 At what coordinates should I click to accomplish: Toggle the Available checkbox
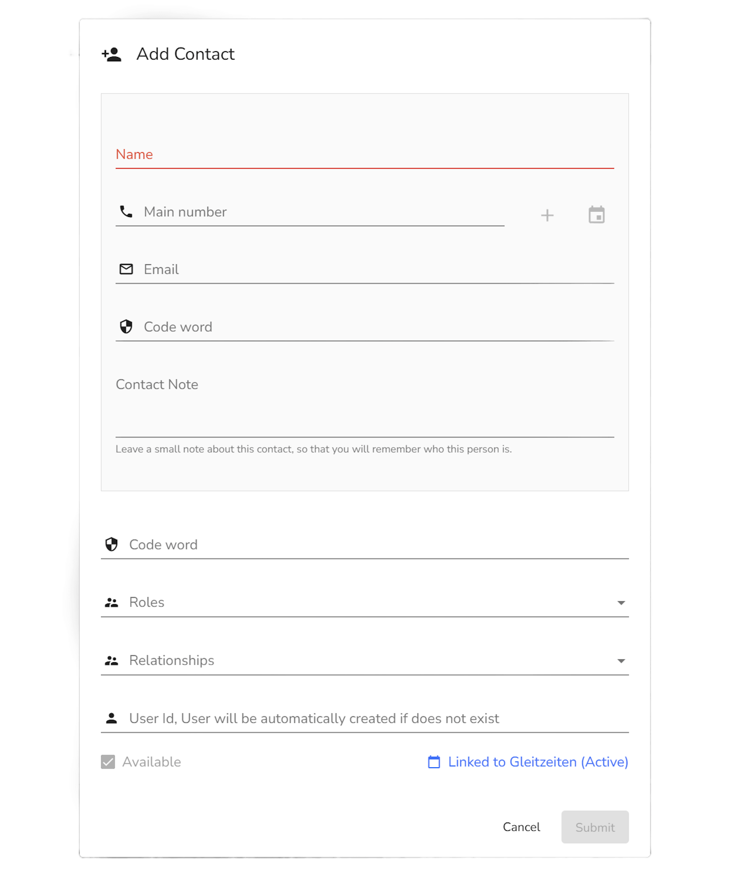coord(108,762)
